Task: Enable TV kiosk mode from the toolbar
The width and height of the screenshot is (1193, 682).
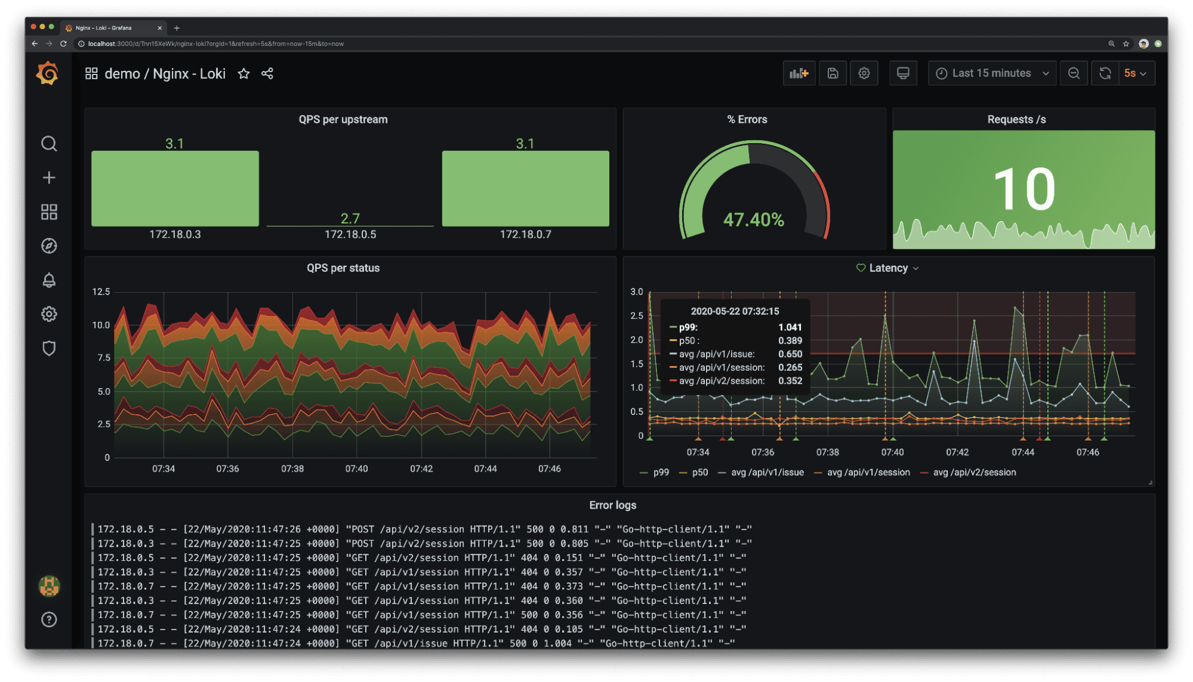Action: pos(903,73)
